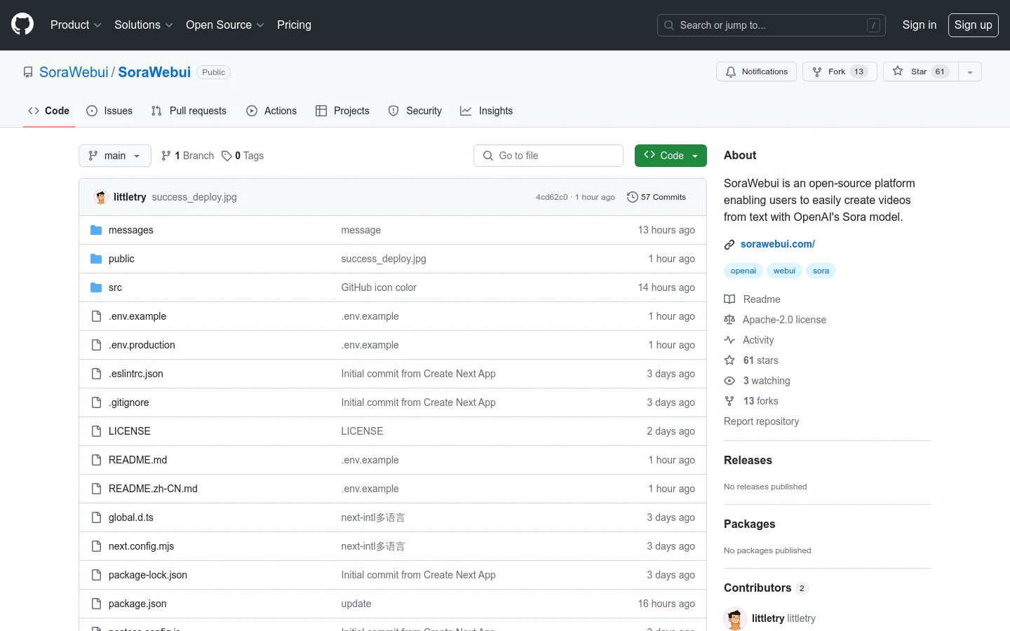This screenshot has height=631, width=1010.
Task: Click the Go to file input
Action: [548, 156]
